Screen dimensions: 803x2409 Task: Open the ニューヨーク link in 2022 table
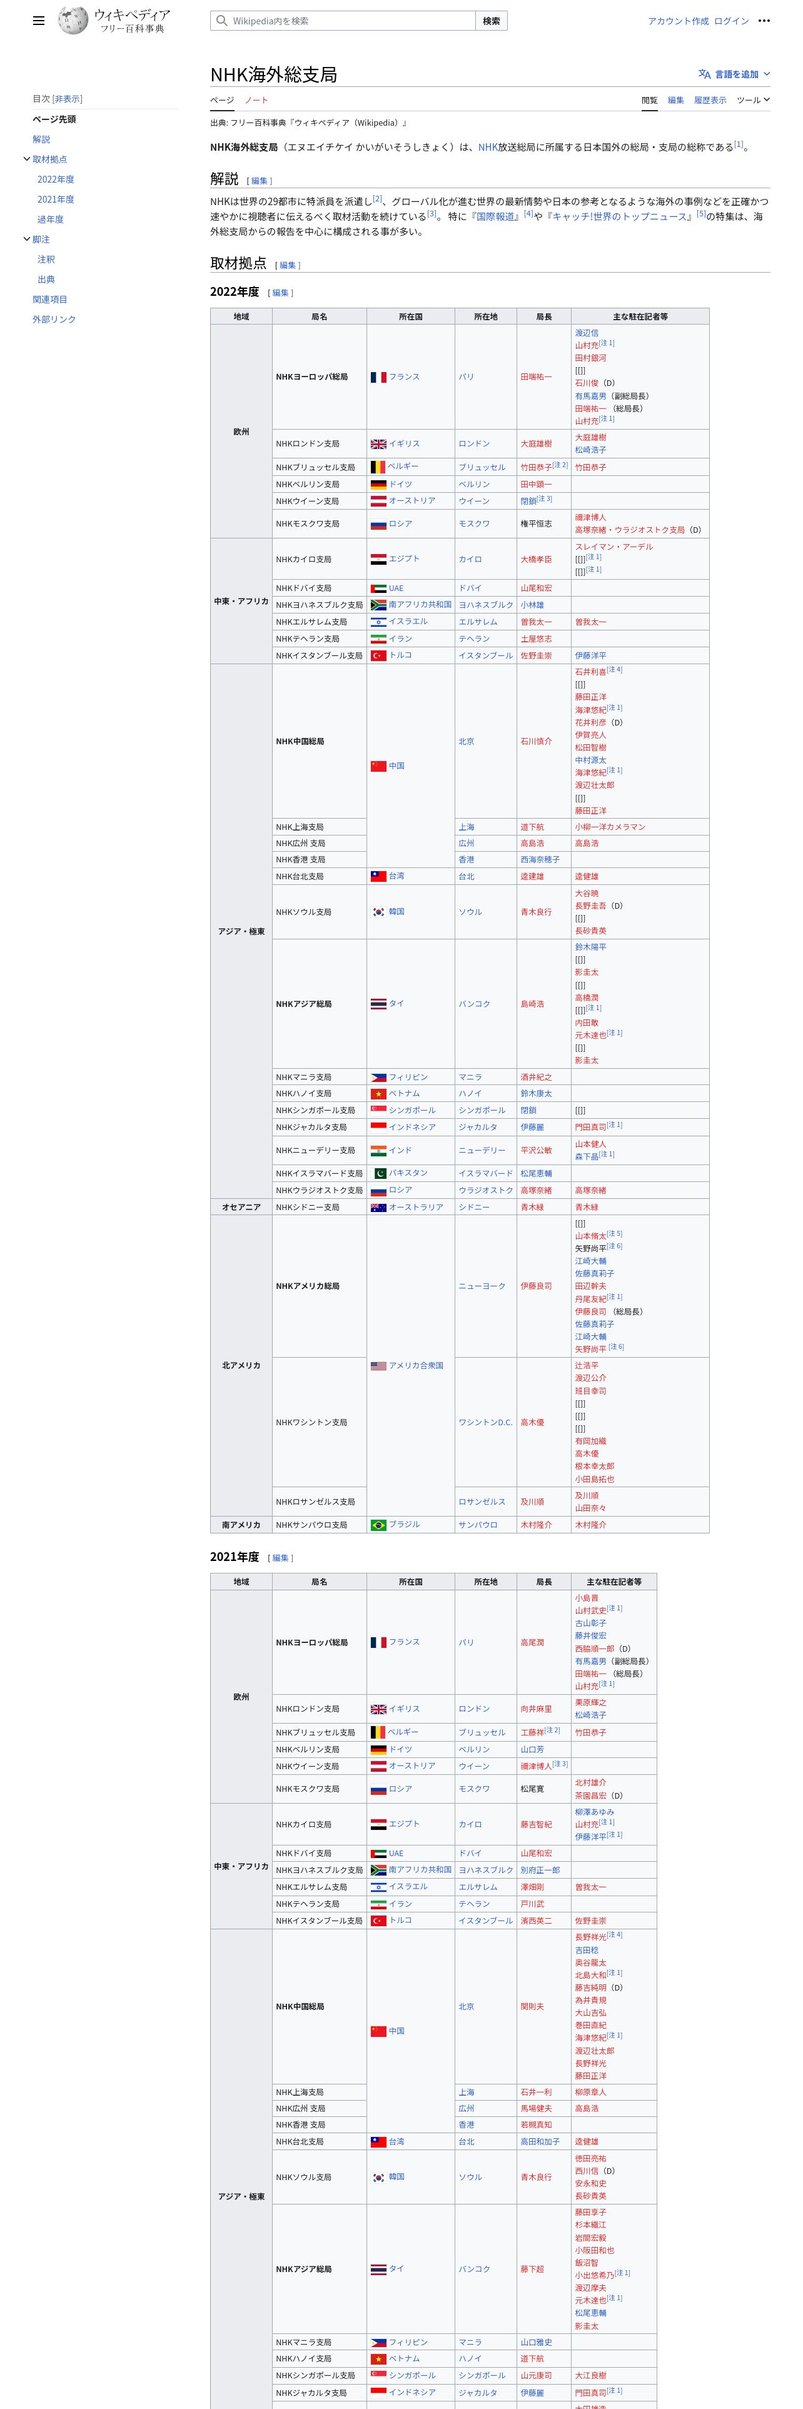point(482,1286)
